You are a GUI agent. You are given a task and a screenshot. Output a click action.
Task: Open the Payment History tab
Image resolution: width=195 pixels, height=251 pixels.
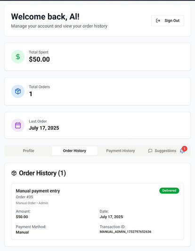(x=121, y=151)
